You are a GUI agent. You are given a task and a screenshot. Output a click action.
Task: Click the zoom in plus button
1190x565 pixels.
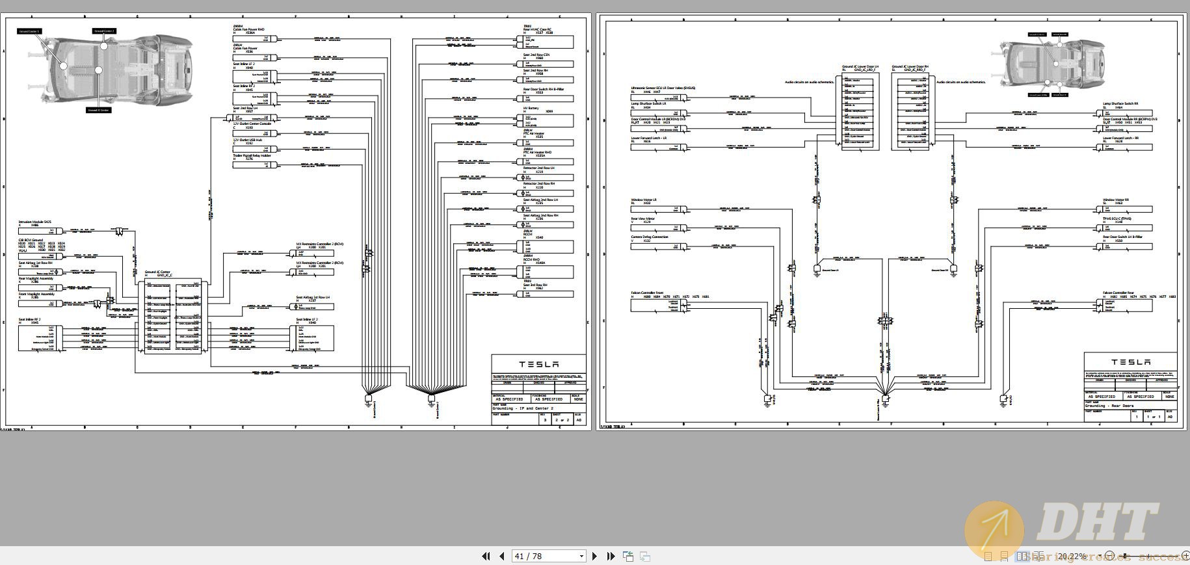pos(1186,556)
